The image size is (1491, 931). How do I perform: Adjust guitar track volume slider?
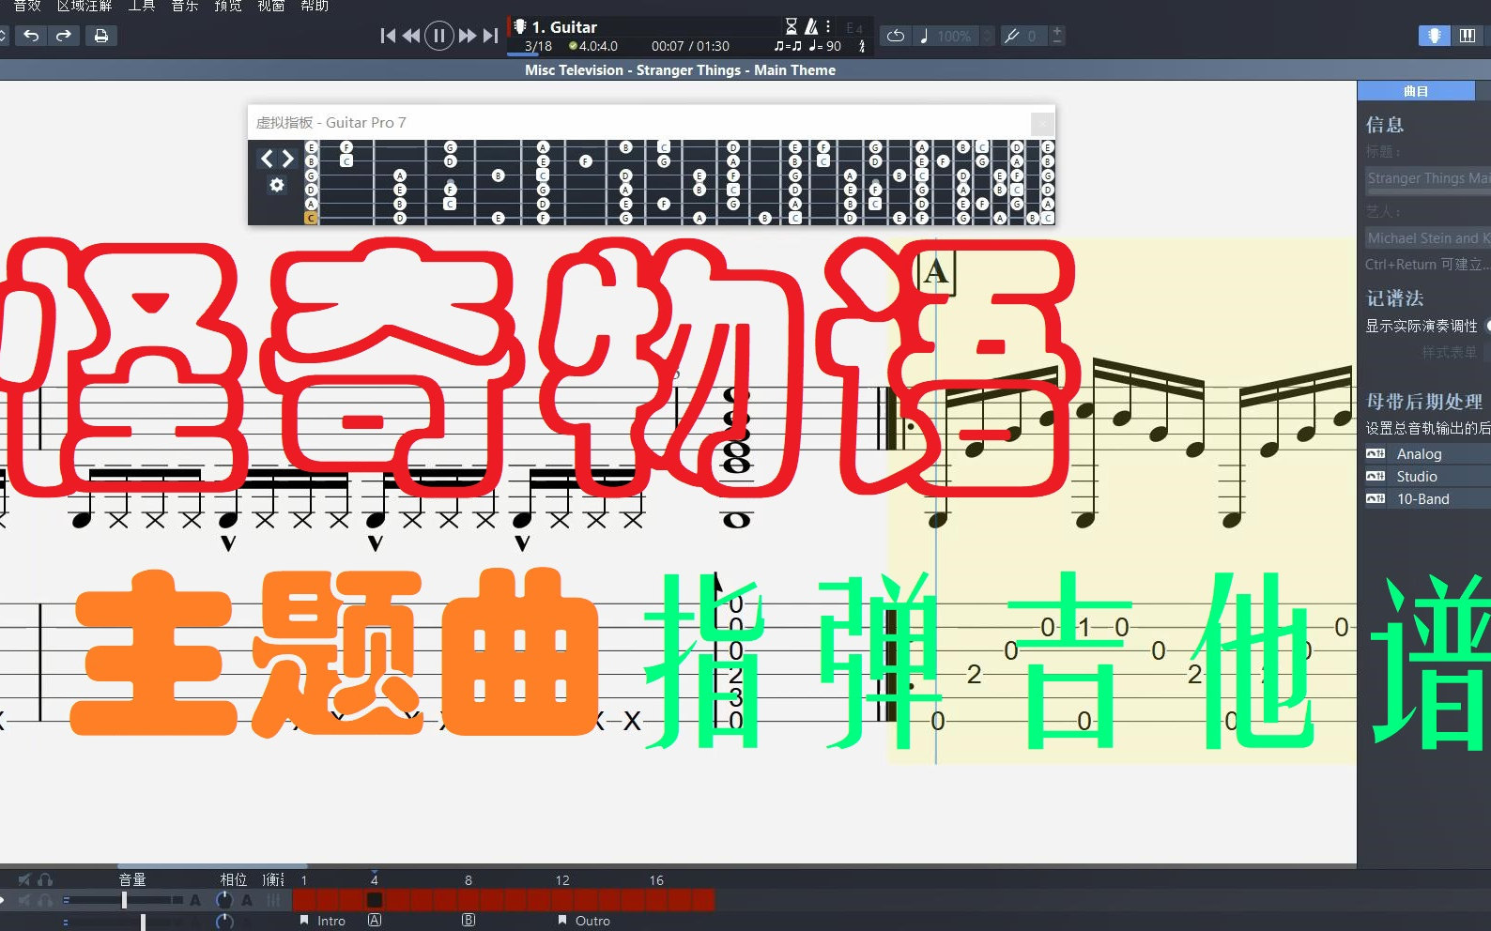coord(123,900)
